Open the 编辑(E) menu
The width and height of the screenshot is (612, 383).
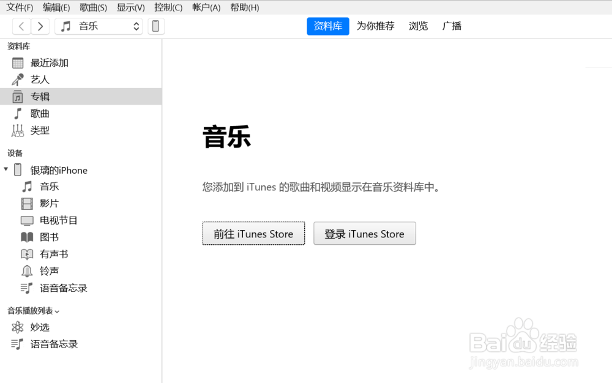pos(56,7)
